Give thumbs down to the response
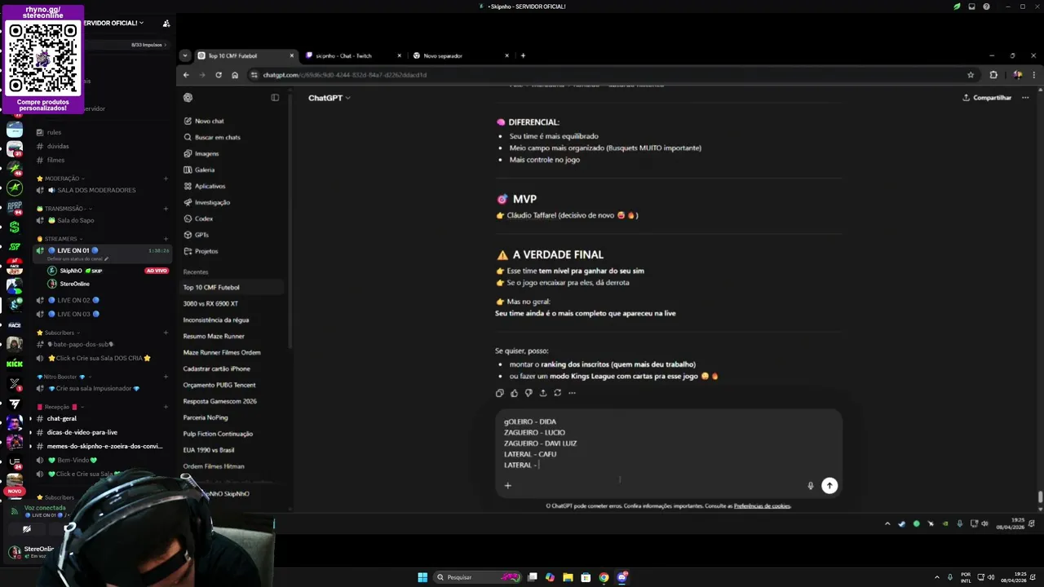The image size is (1044, 587). click(529, 393)
